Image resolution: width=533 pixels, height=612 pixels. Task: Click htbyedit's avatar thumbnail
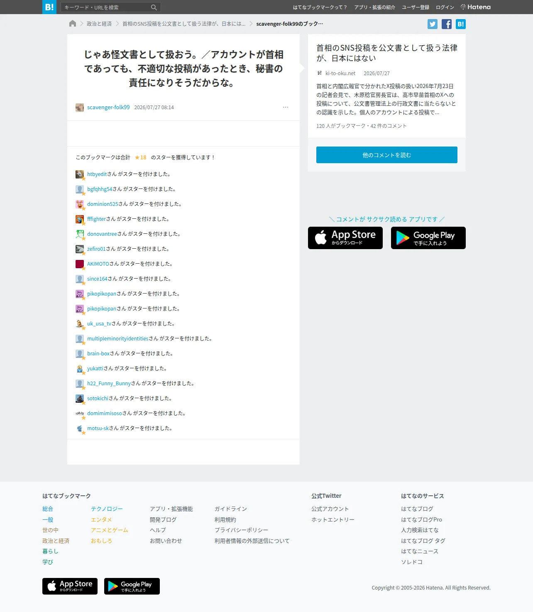(80, 174)
